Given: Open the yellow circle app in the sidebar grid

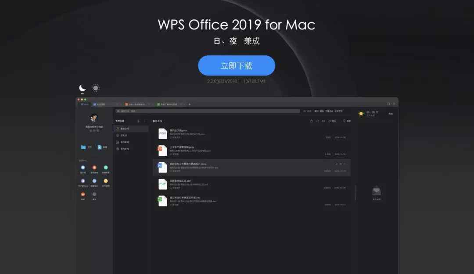Looking at the screenshot, I should (x=106, y=181).
